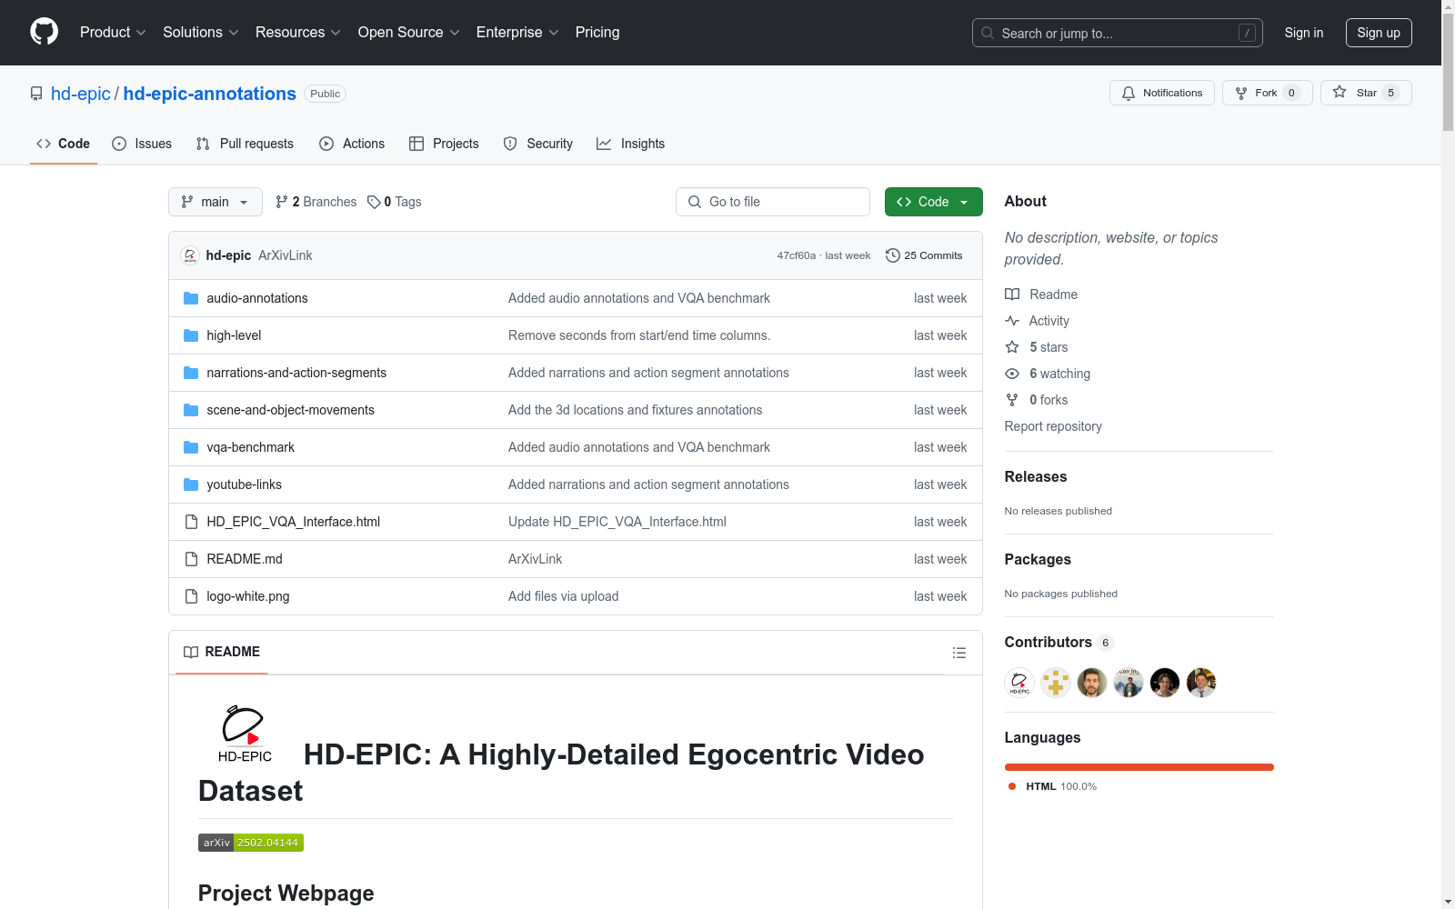
Task: Click the GitHub Octocat logo
Action: [44, 32]
